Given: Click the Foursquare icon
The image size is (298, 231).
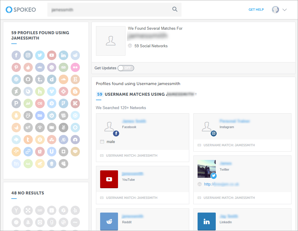Looking at the screenshot, I should coord(63,103).
